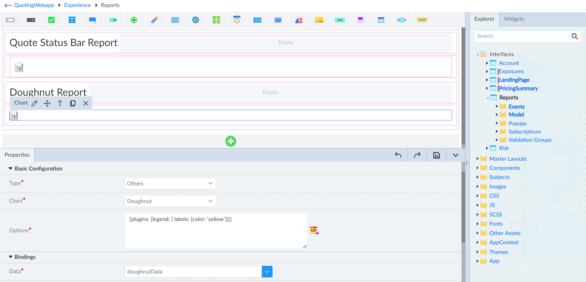The image size is (586, 282).
Task: Open the Type dropdown set to Others
Action: (x=170, y=184)
